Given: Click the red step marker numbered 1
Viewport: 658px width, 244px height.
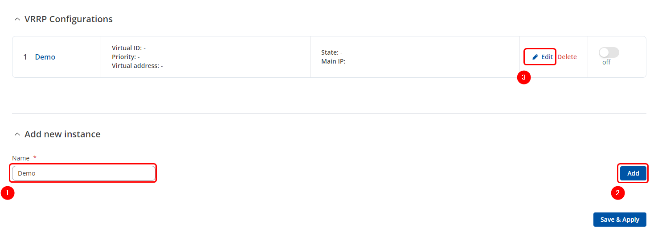Looking at the screenshot, I should click(x=8, y=193).
